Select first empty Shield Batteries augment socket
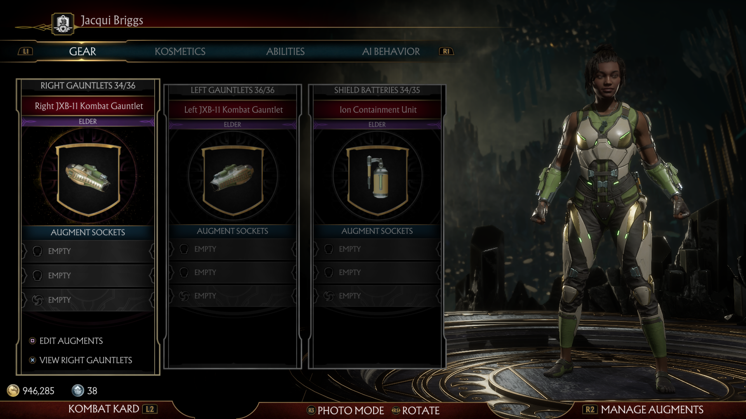This screenshot has width=746, height=419. click(377, 249)
